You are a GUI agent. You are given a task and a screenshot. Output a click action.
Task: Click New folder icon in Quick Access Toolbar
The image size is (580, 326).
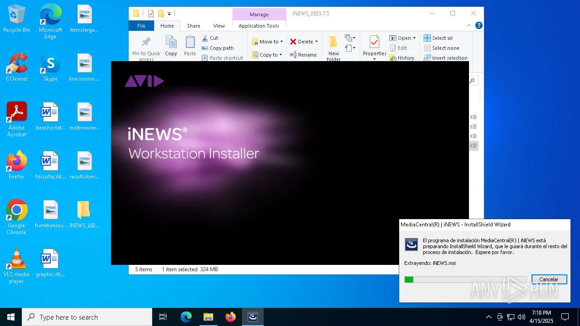coord(161,14)
